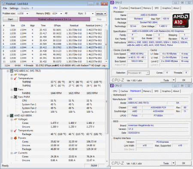Click the AMD A10-6800K processor chip icon

pyautogui.click(x=12, y=116)
